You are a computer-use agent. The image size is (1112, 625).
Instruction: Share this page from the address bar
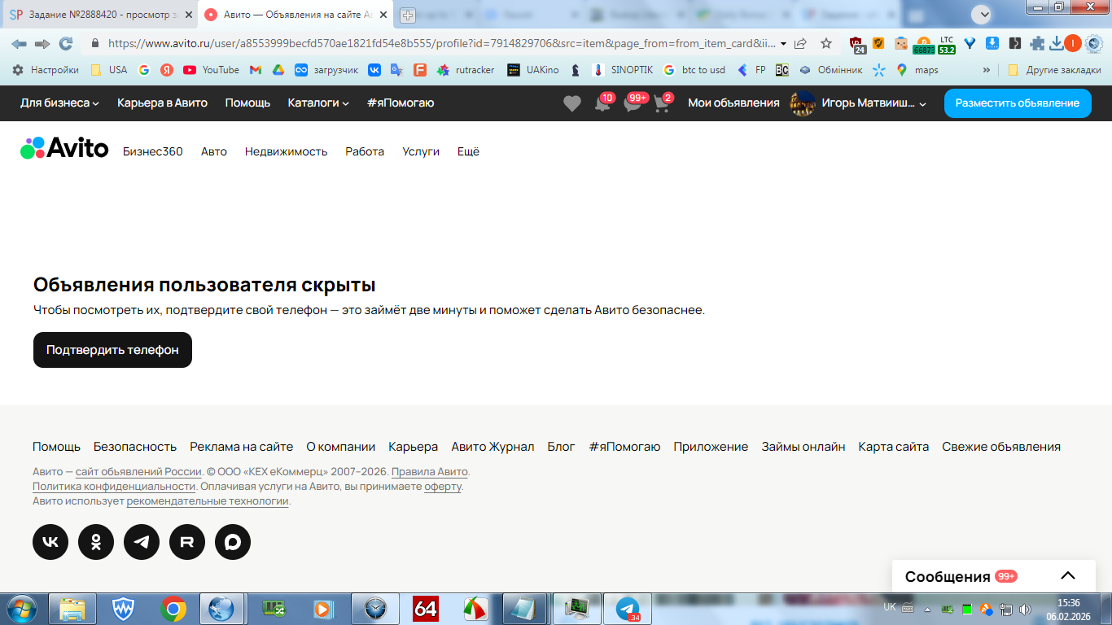pyautogui.click(x=800, y=44)
